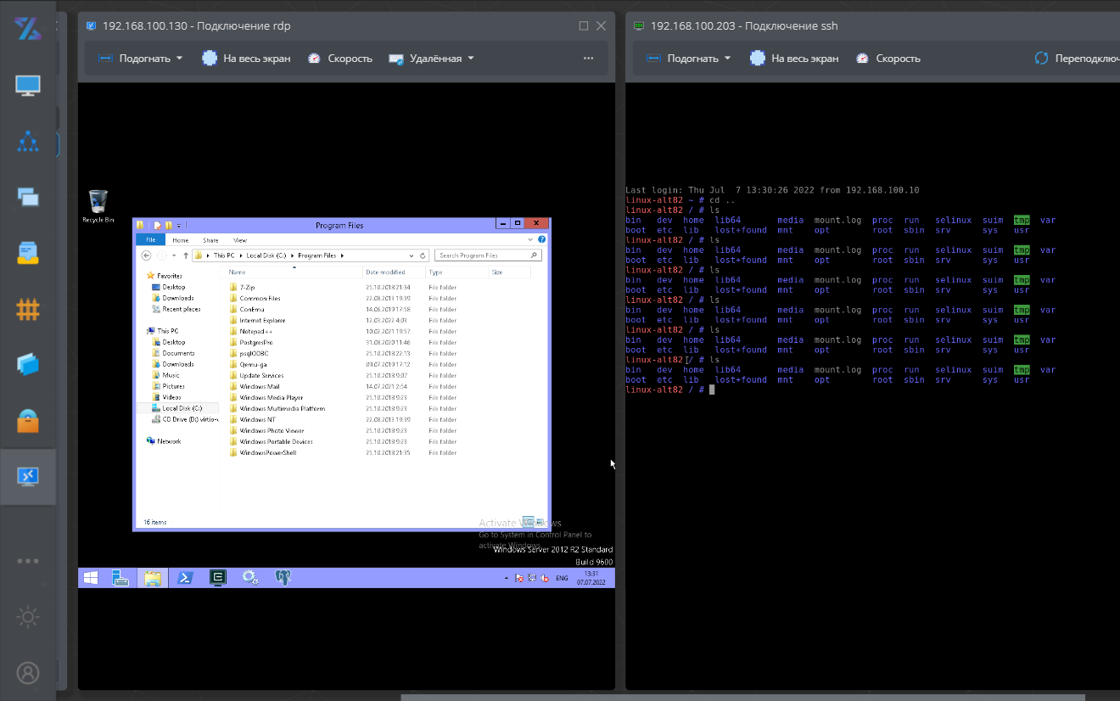1120x701 pixels.
Task: Open the stacked windows icon in sidebar
Action: click(28, 198)
